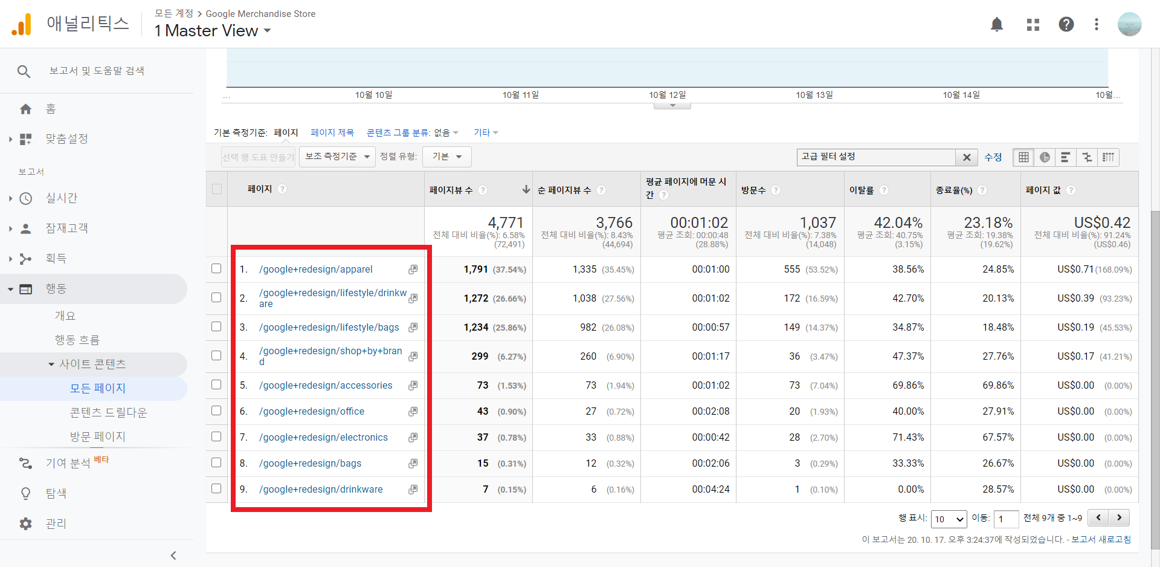Check the row 4 shop+by+brand checkbox
The width and height of the screenshot is (1160, 567).
tap(216, 355)
